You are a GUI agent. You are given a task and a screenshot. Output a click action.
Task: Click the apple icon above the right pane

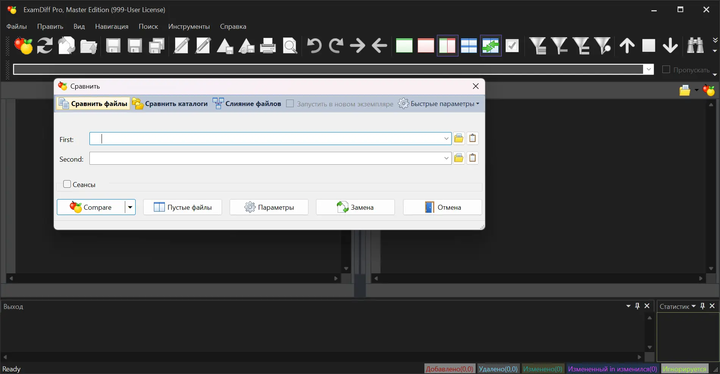(709, 90)
